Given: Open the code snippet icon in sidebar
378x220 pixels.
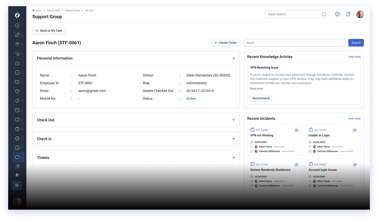Looking at the screenshot, I should (x=17, y=72).
